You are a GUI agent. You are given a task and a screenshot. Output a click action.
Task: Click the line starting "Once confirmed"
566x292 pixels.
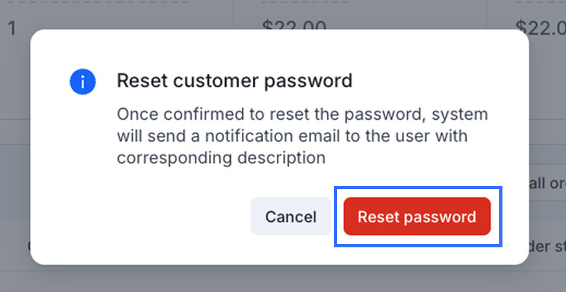[x=302, y=115]
